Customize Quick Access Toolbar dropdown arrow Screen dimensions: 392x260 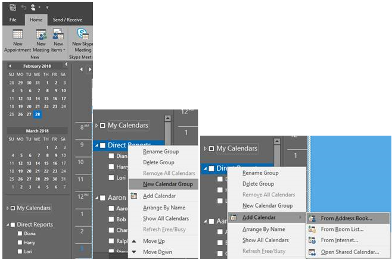47,7
